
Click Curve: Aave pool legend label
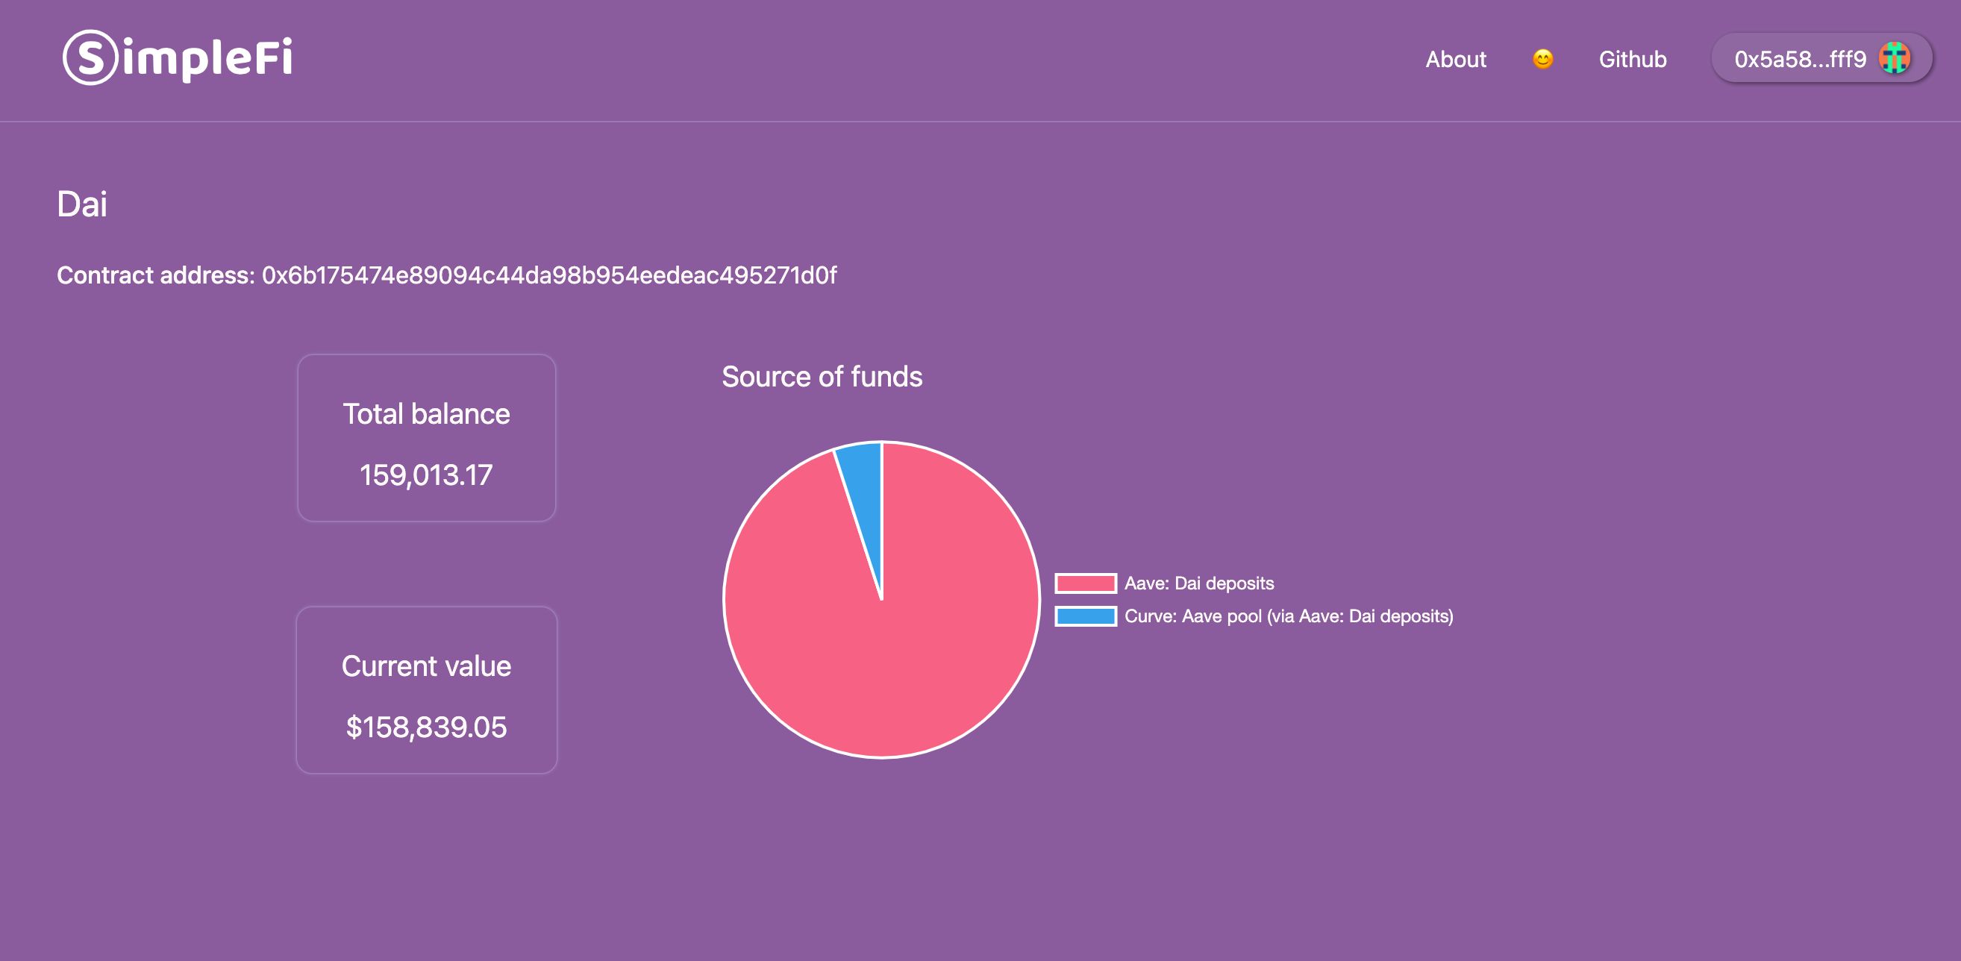(1289, 616)
